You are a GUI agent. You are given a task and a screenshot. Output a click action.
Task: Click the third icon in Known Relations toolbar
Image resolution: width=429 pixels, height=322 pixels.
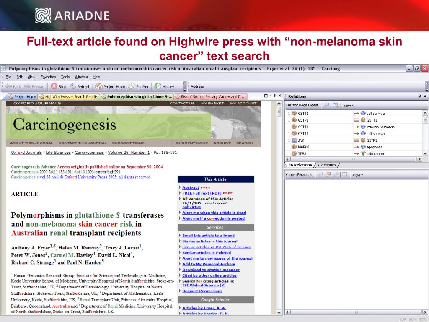coord(336,175)
